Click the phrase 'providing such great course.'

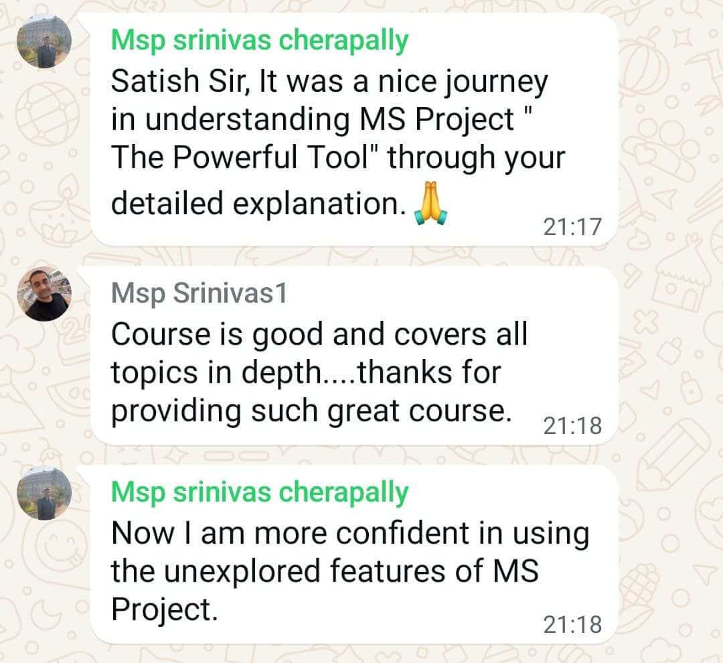312,411
